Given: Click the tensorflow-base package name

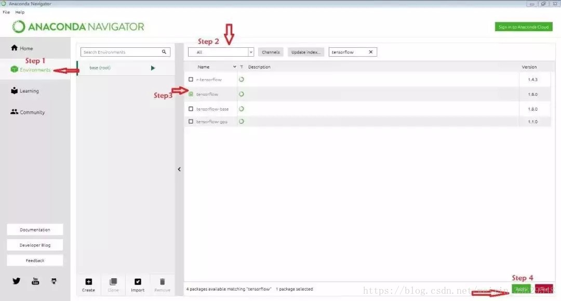Looking at the screenshot, I should coord(212,109).
